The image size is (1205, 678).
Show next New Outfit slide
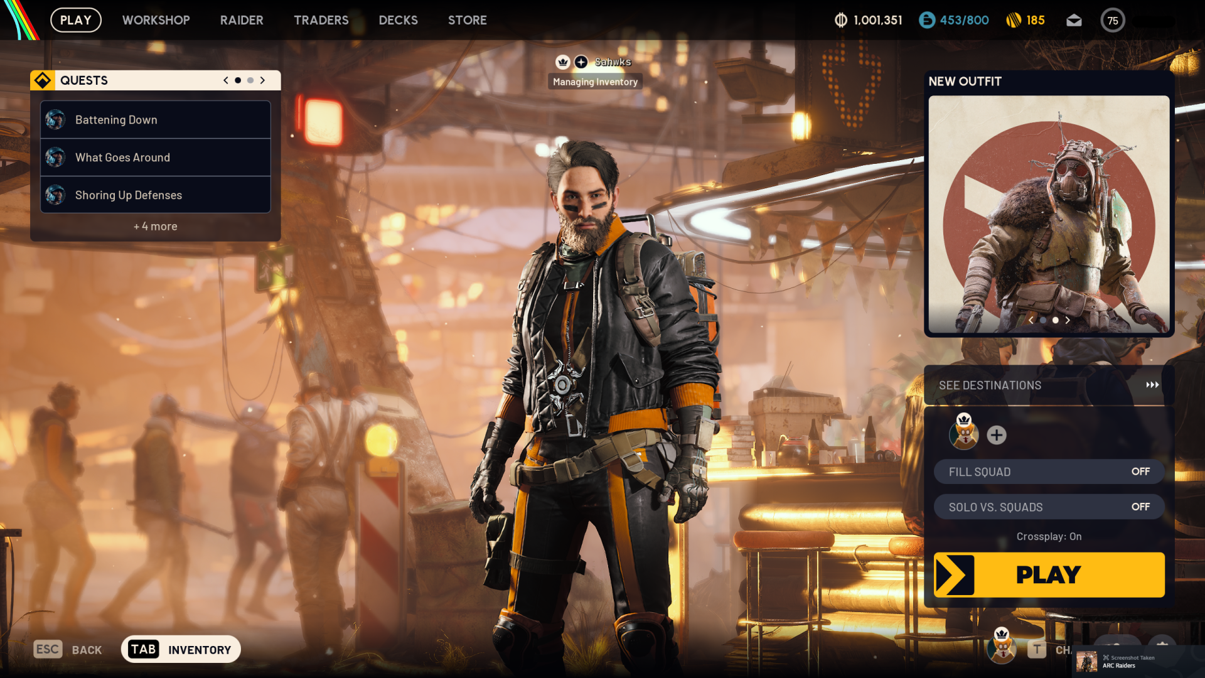tap(1068, 320)
